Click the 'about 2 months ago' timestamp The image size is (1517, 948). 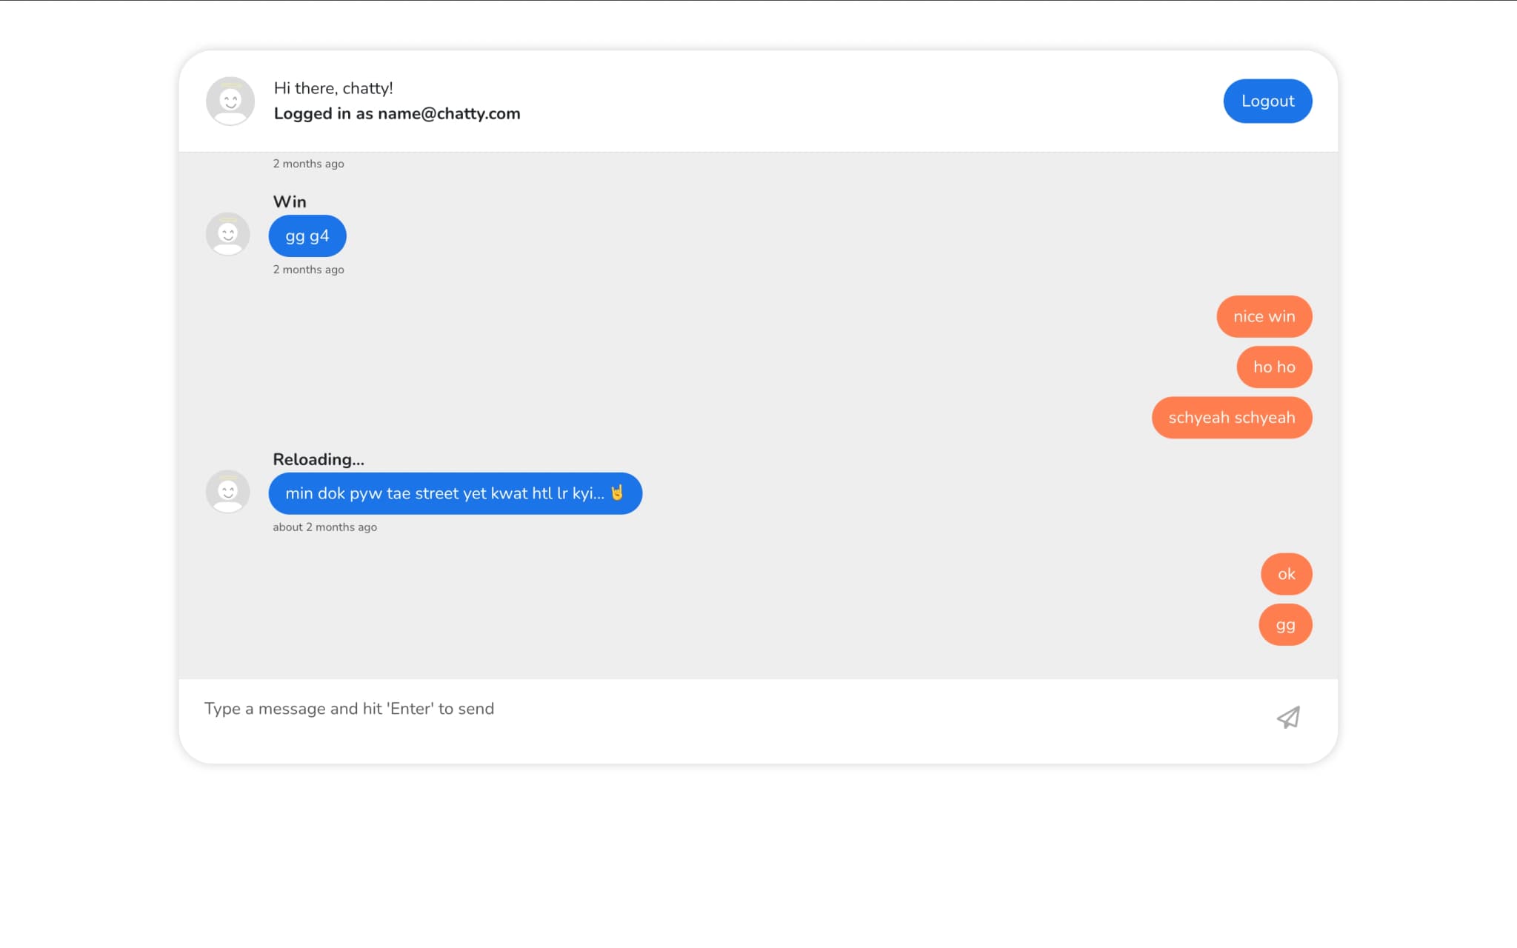pos(324,527)
